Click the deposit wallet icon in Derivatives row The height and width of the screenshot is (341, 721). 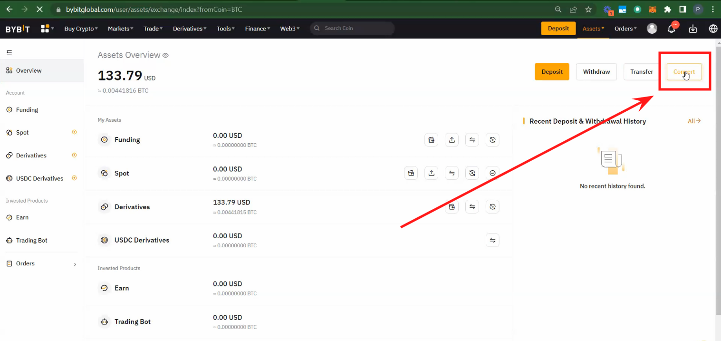[452, 207]
